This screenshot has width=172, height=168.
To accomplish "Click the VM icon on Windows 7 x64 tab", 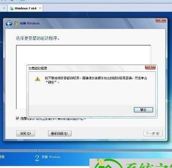I will point(11,8).
